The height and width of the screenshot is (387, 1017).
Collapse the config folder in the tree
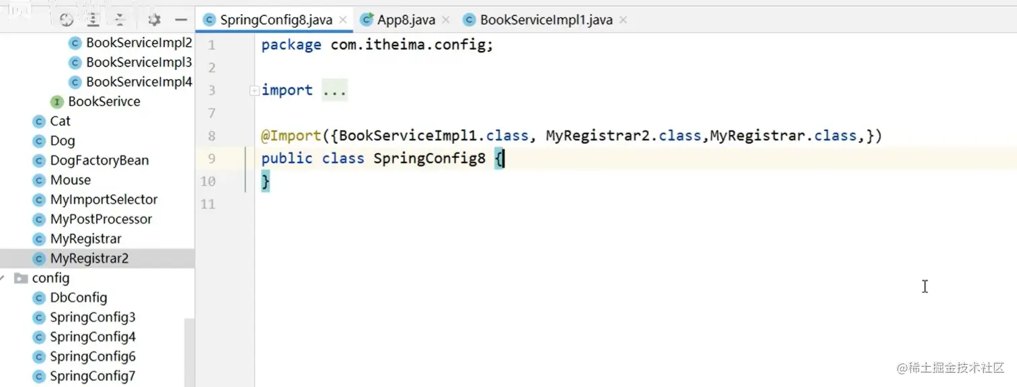click(3, 278)
